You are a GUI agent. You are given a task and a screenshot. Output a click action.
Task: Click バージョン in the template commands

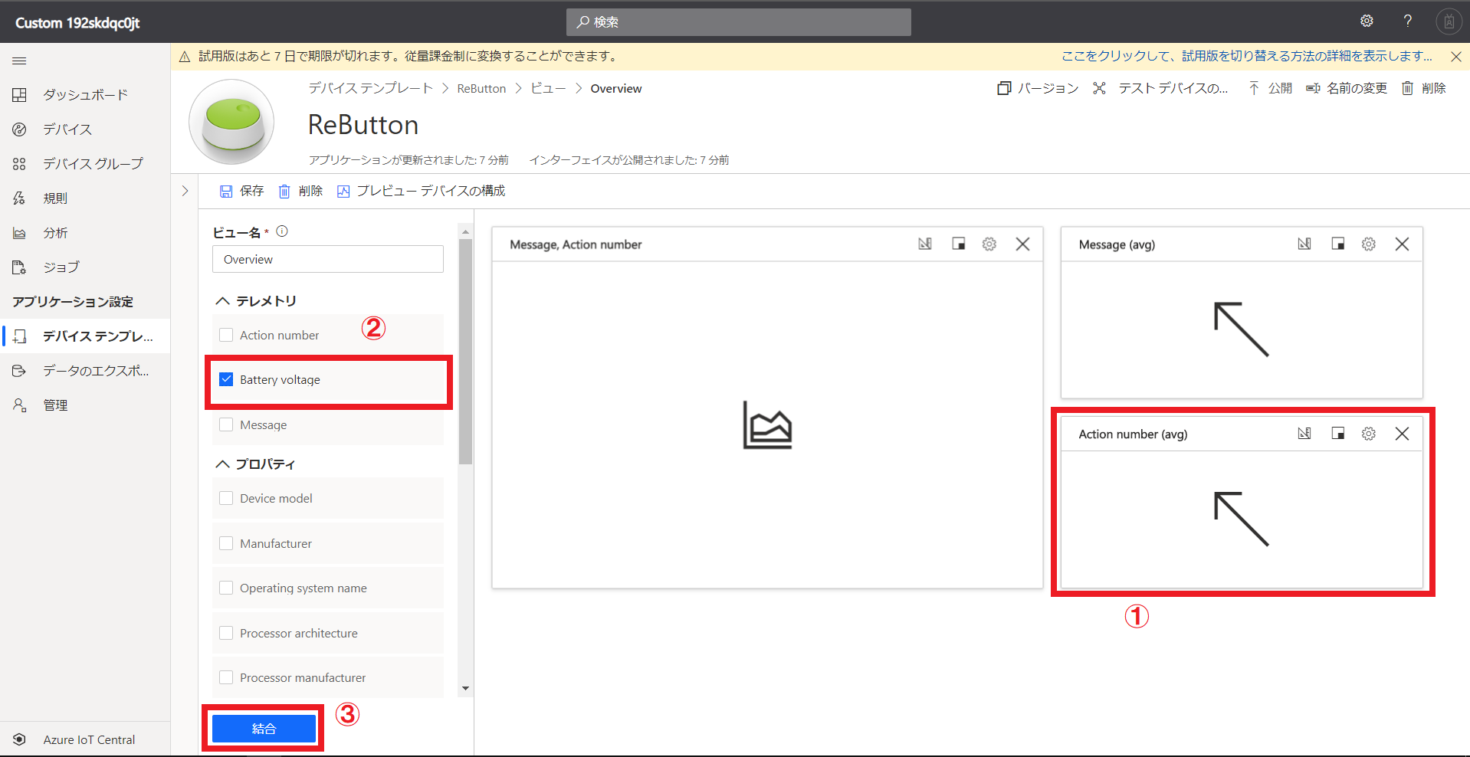pyautogui.click(x=1038, y=88)
